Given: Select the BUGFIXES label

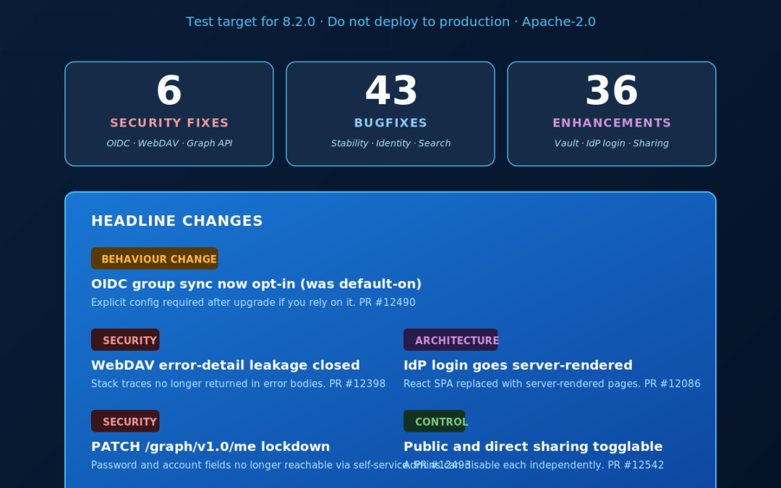Looking at the screenshot, I should point(391,123).
